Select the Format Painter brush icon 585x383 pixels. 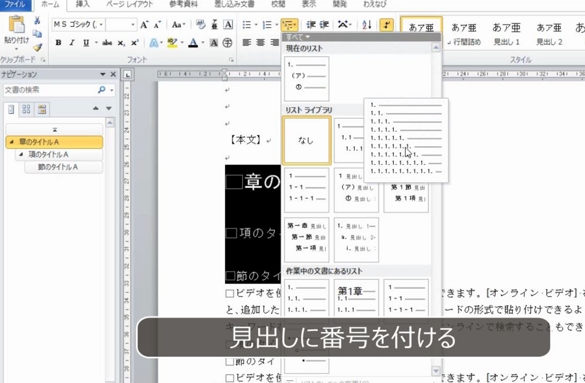point(37,47)
